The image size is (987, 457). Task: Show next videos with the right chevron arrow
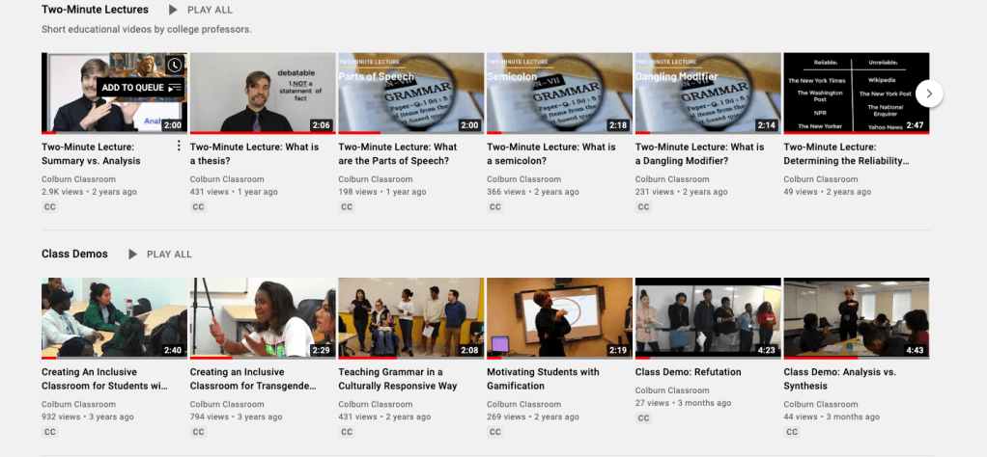[928, 93]
